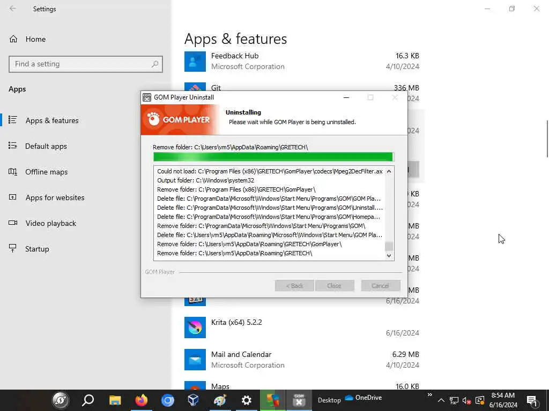This screenshot has width=549, height=411.
Task: Go to Apps for websites
Action: pyautogui.click(x=55, y=197)
